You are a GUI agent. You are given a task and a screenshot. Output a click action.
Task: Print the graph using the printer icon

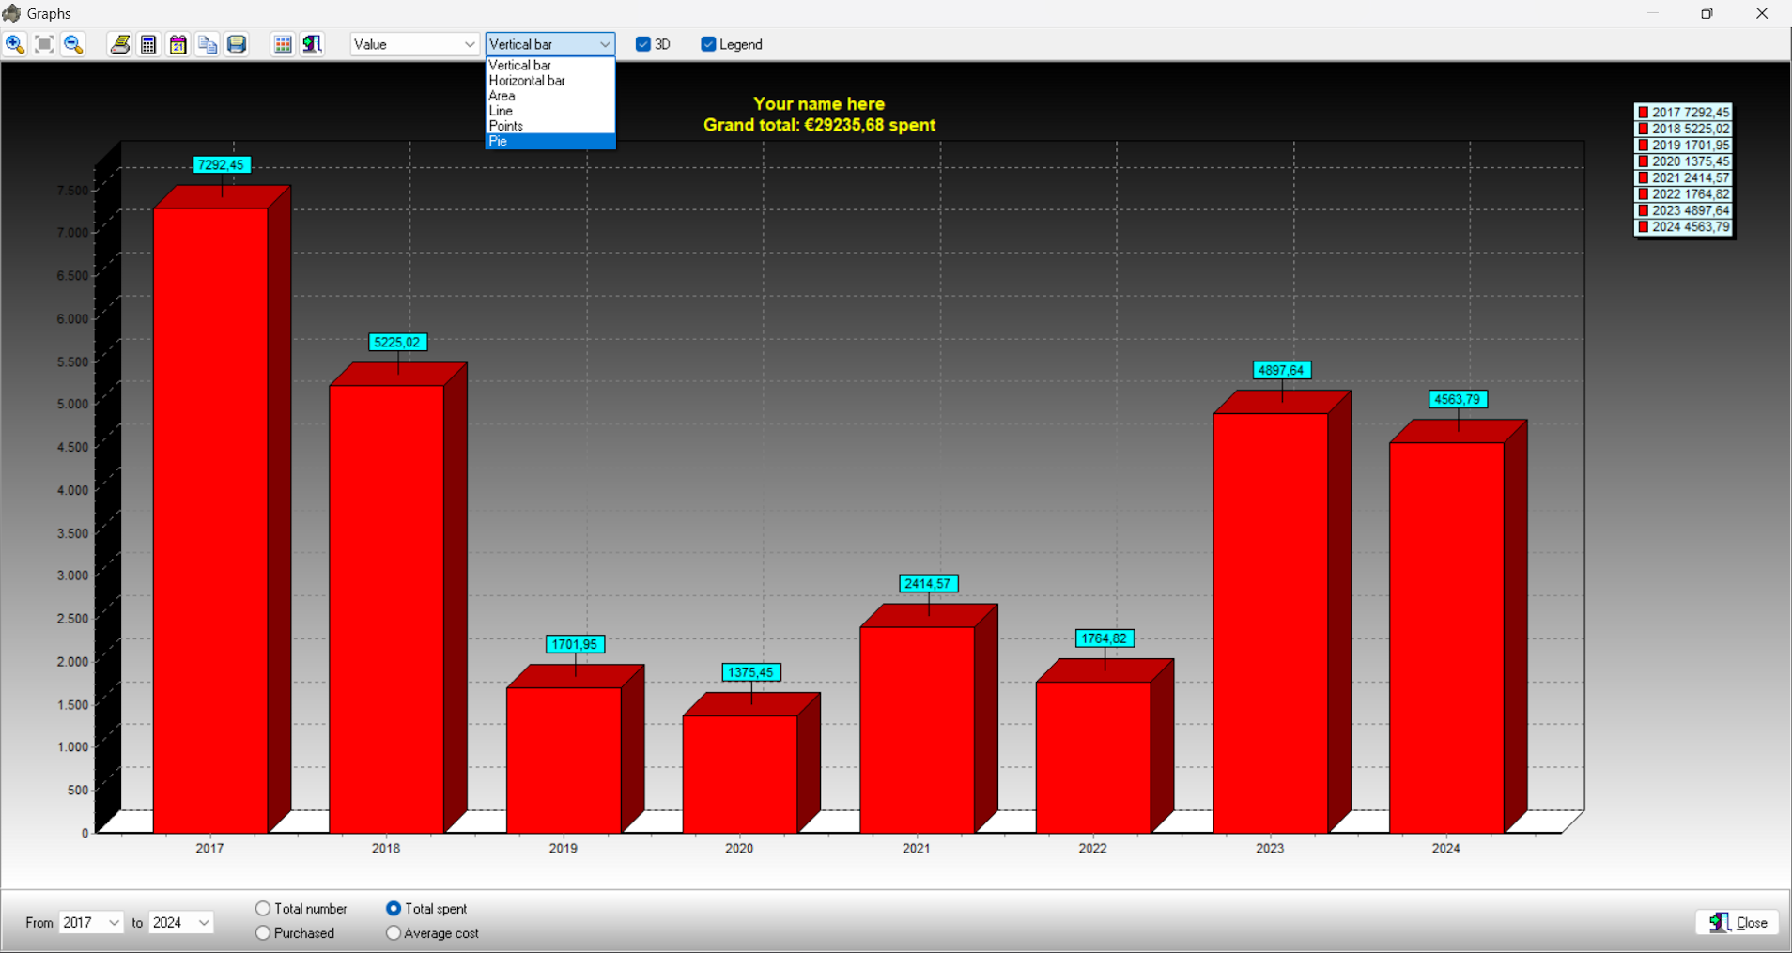click(119, 44)
